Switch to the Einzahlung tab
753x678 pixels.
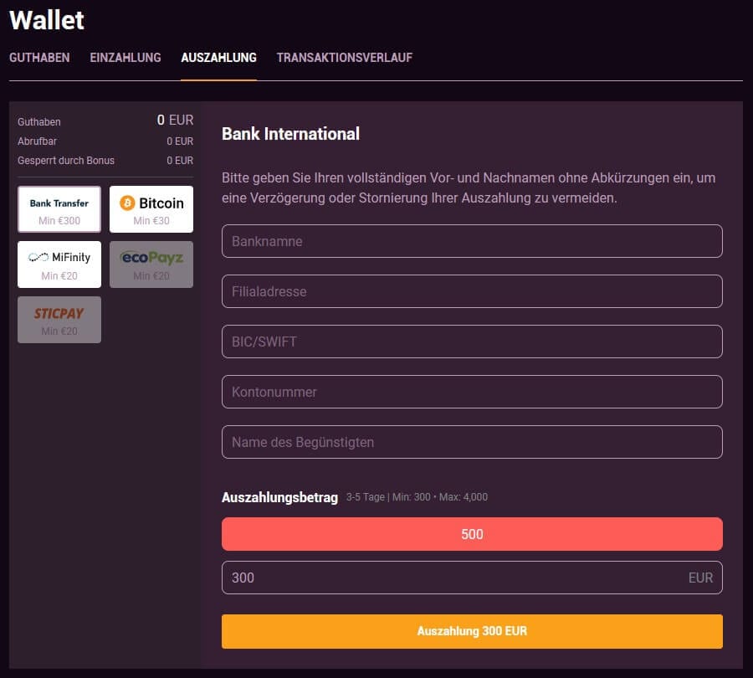tap(125, 58)
